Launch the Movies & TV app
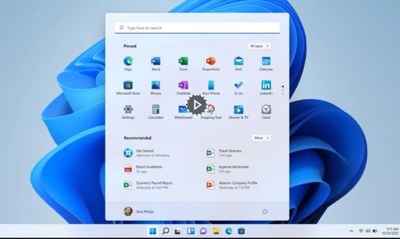The width and height of the screenshot is (400, 239). pyautogui.click(x=238, y=112)
